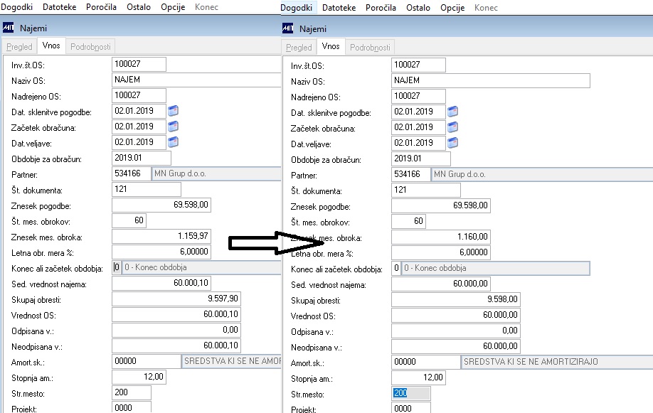This screenshot has width=653, height=413.
Task: Select the Vnos tab in right window
Action: 331,46
